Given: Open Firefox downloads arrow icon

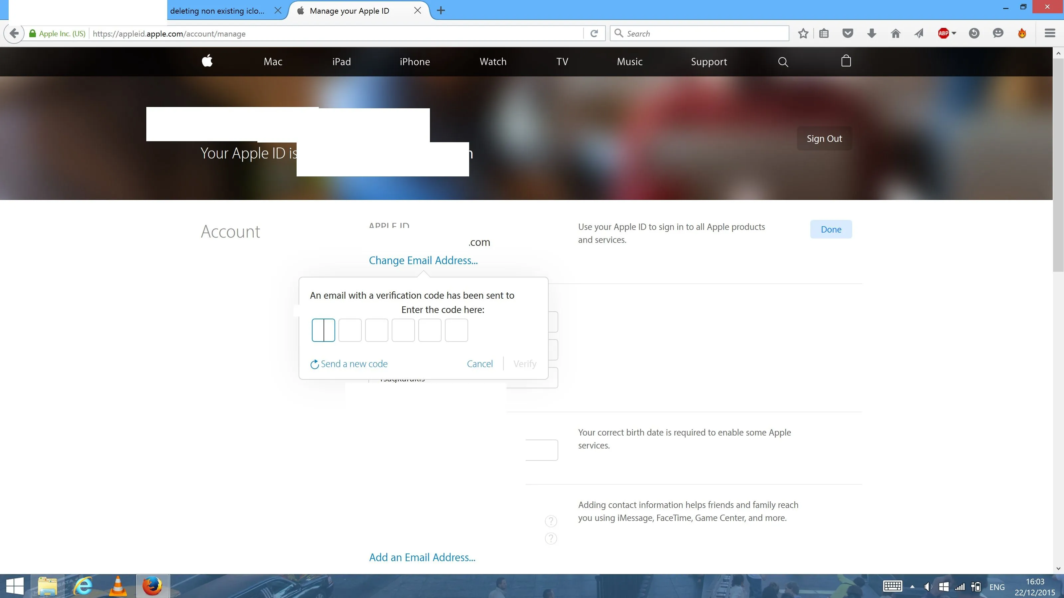Looking at the screenshot, I should point(871,34).
